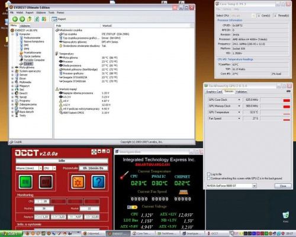Collapse the Komputer tree node
The height and width of the screenshot is (237, 296).
12,34
